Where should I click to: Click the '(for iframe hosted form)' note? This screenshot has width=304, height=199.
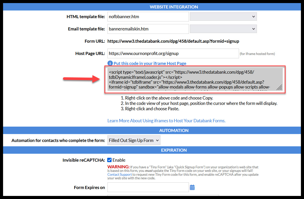[257, 54]
